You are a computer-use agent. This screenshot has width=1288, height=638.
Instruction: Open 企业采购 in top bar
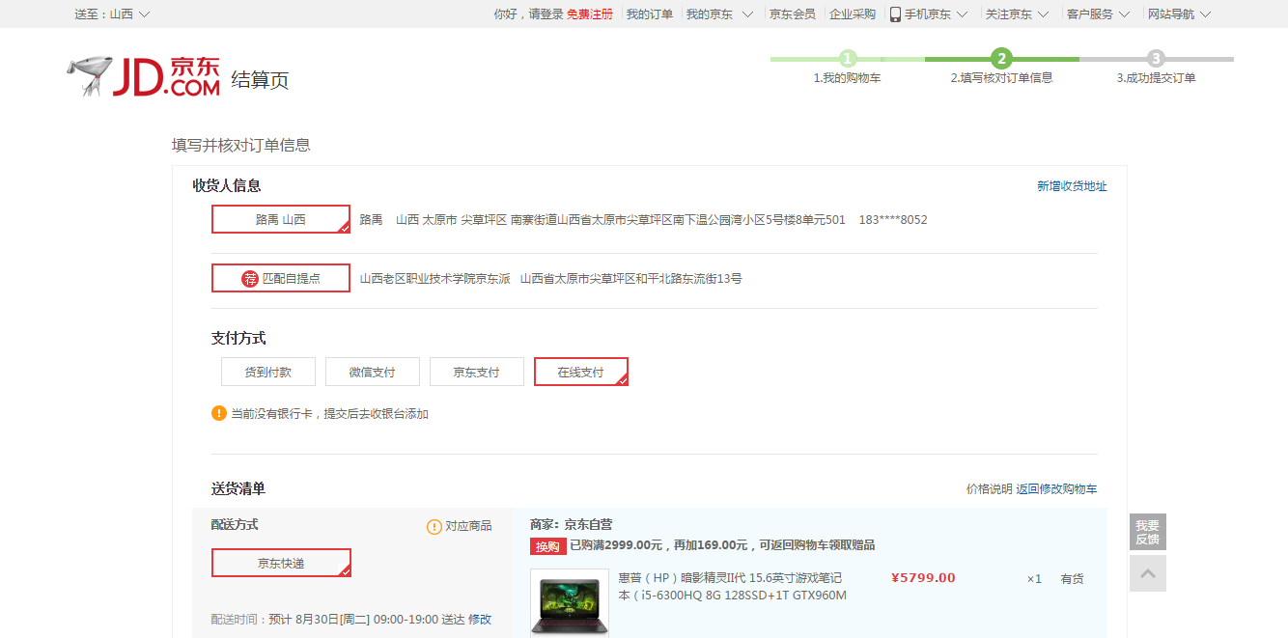(x=853, y=14)
